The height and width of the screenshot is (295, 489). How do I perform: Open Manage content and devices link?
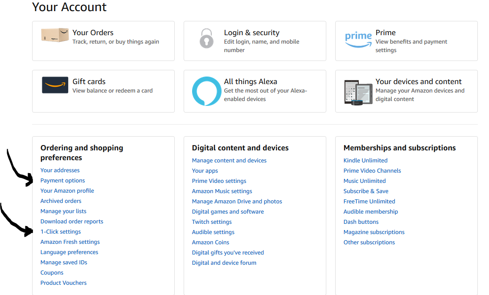click(229, 161)
